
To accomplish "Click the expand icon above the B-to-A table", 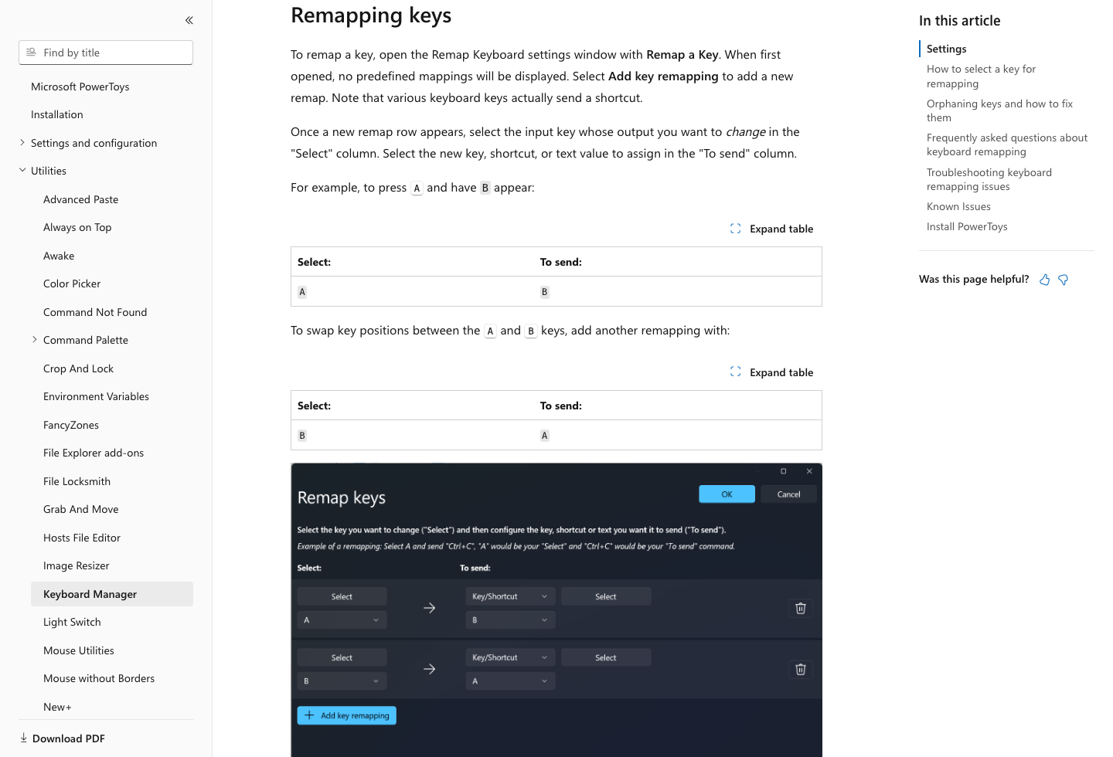I will tap(736, 372).
